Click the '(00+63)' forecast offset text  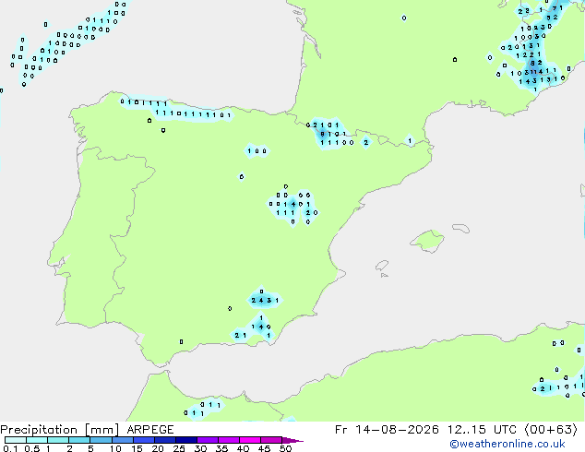(x=551, y=430)
